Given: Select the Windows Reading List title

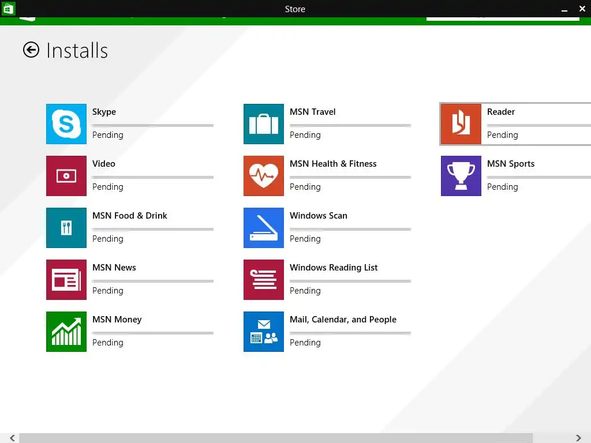Looking at the screenshot, I should [334, 268].
